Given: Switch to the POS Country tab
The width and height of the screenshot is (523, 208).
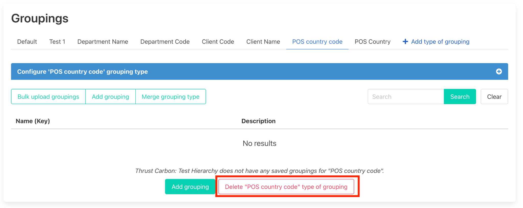Looking at the screenshot, I should point(372,41).
